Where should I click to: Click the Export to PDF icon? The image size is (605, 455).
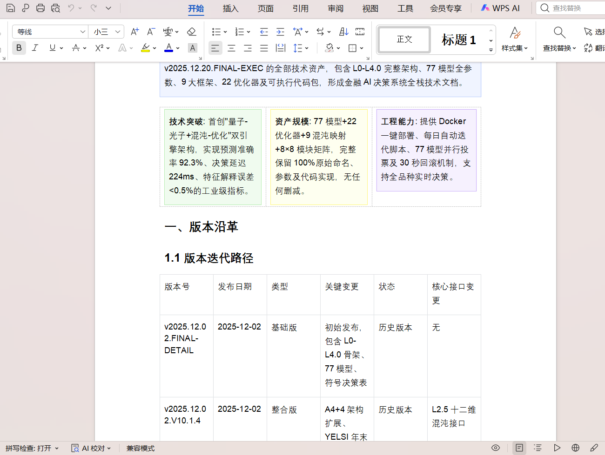coord(25,8)
